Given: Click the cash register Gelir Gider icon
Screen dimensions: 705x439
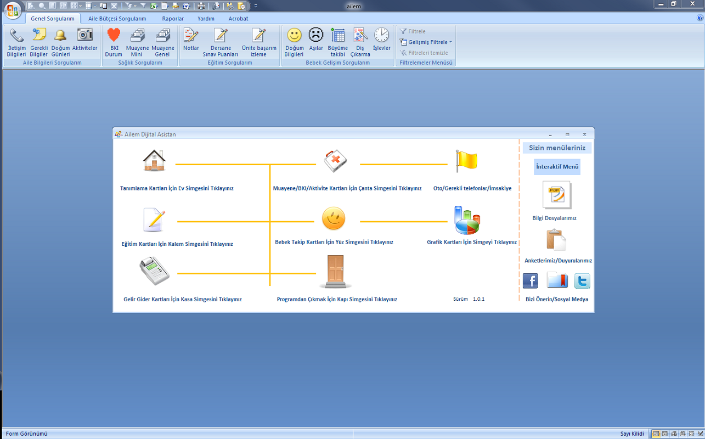Looking at the screenshot, I should [154, 271].
